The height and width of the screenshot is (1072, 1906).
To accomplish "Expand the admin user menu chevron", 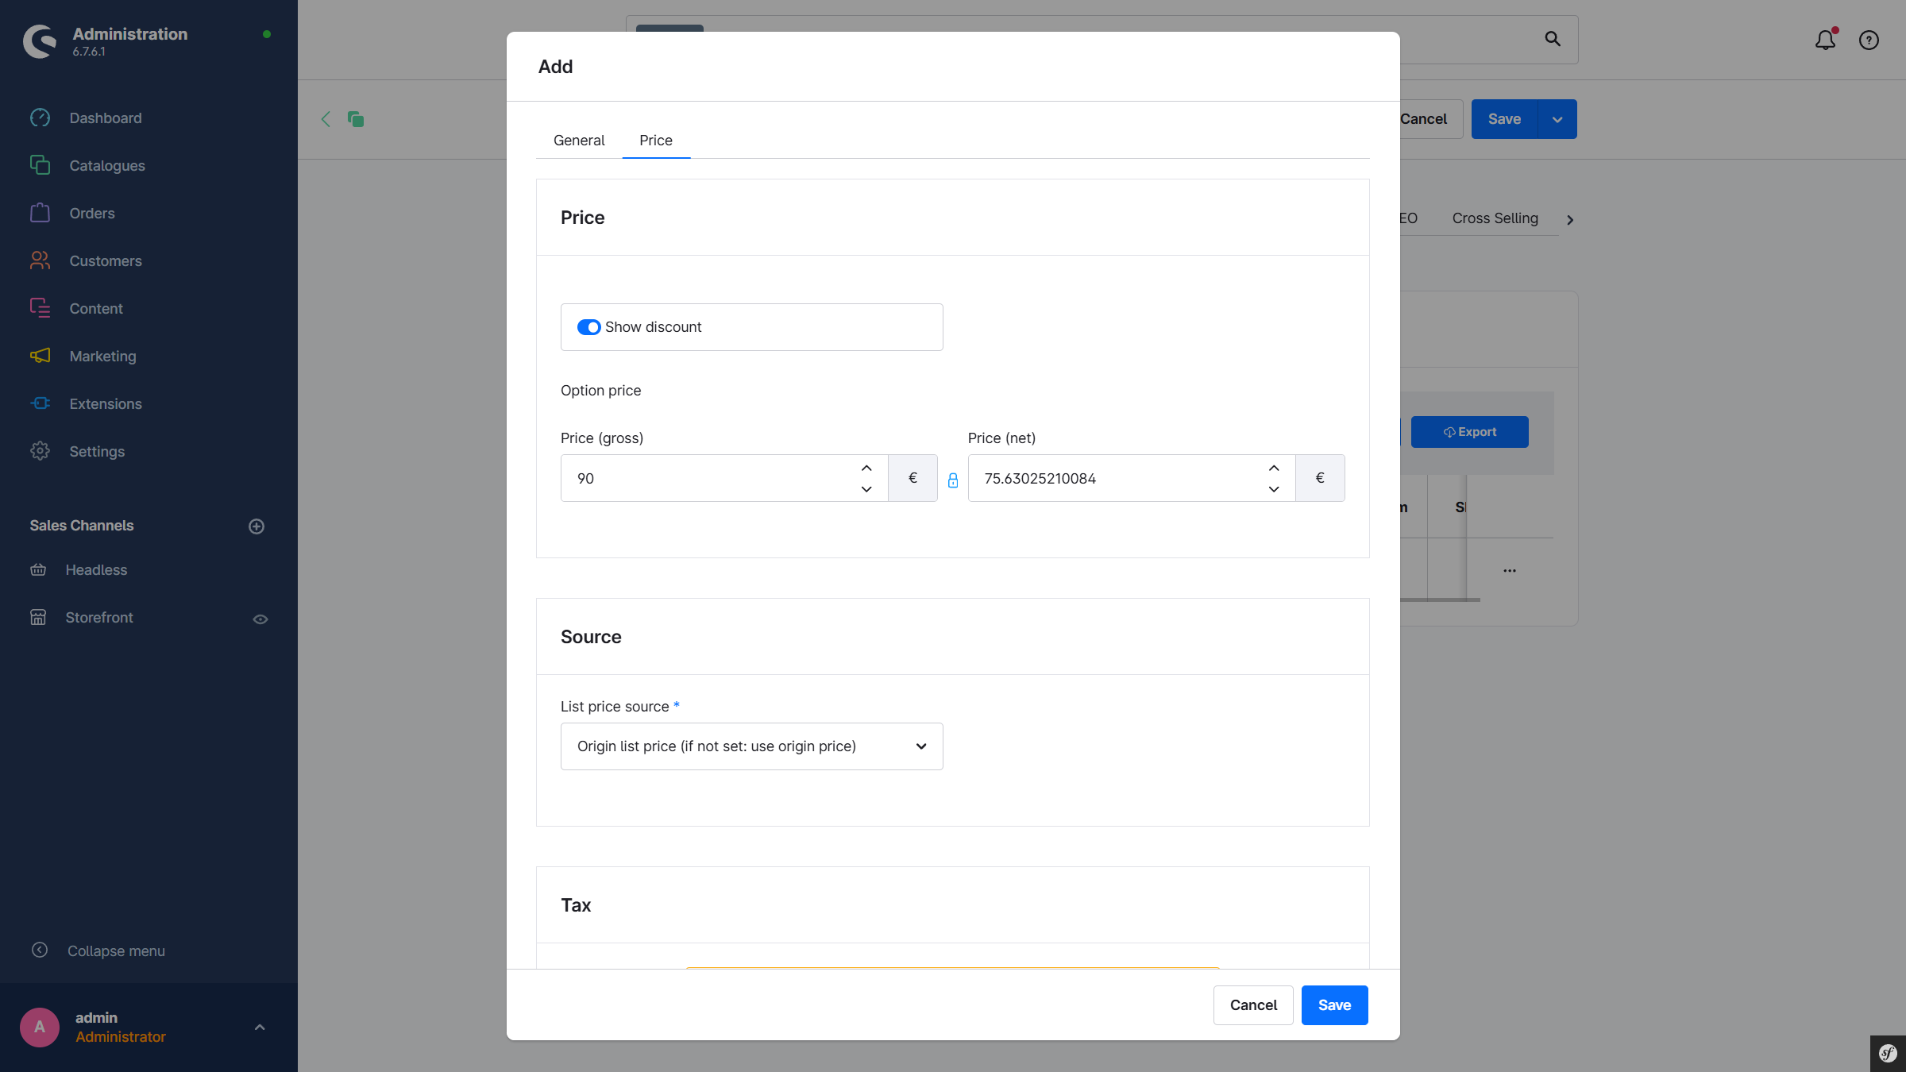I will (259, 1027).
